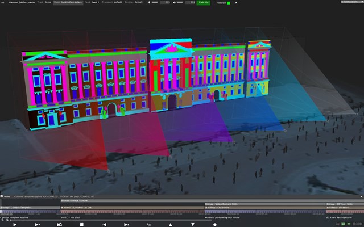The width and height of the screenshot is (364, 227).
Task: Click the purple projector frustum origin handle
Action: 234,142
